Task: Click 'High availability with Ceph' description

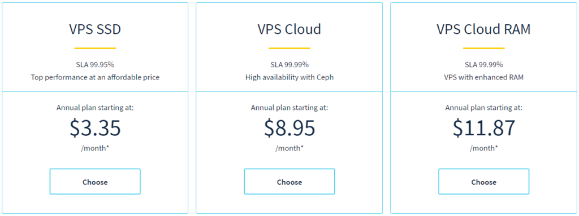Action: pyautogui.click(x=289, y=77)
